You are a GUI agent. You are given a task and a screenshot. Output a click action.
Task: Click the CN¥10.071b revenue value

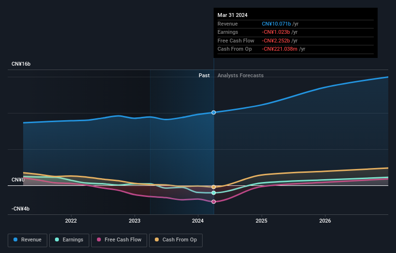pyautogui.click(x=276, y=24)
